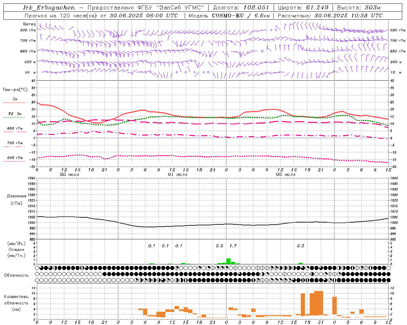The height and width of the screenshot is (325, 407).
Task: Click the precipitation value 0.3
Action: pyautogui.click(x=219, y=246)
